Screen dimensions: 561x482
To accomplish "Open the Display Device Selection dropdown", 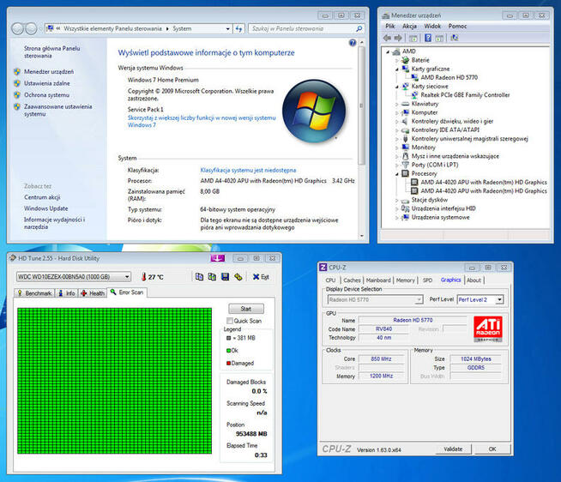I will [x=419, y=299].
